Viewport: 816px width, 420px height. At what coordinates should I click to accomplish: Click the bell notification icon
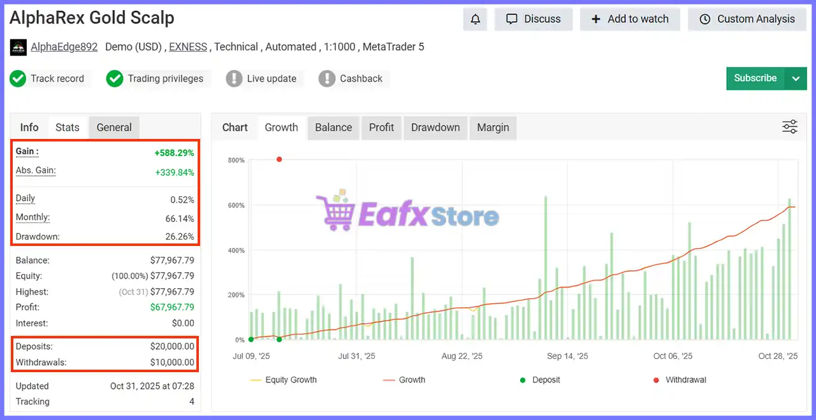point(476,19)
